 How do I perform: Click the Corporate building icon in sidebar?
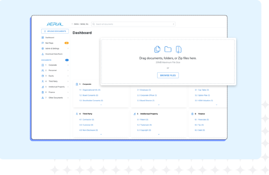click(43, 65)
